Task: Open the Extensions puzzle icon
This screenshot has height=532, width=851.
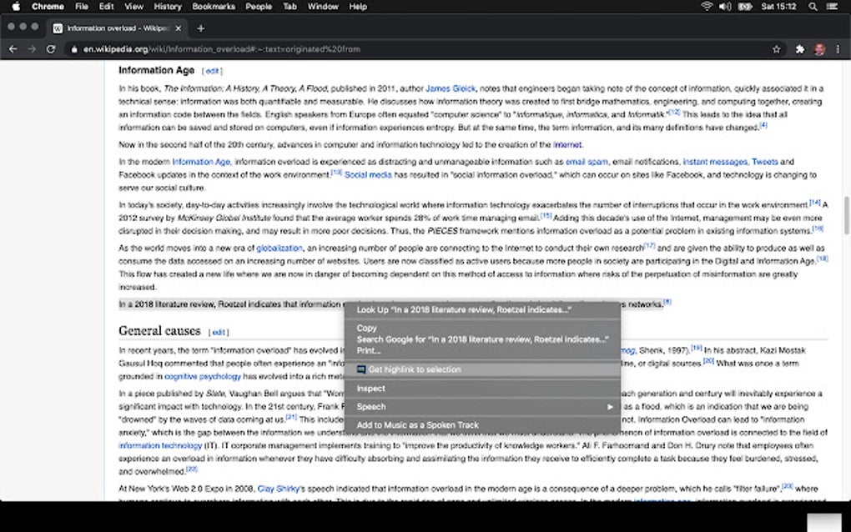Action: coord(799,49)
